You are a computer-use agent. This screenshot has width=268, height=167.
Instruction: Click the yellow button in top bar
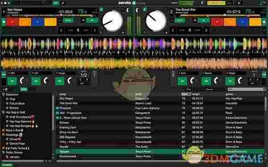[x=216, y=3]
